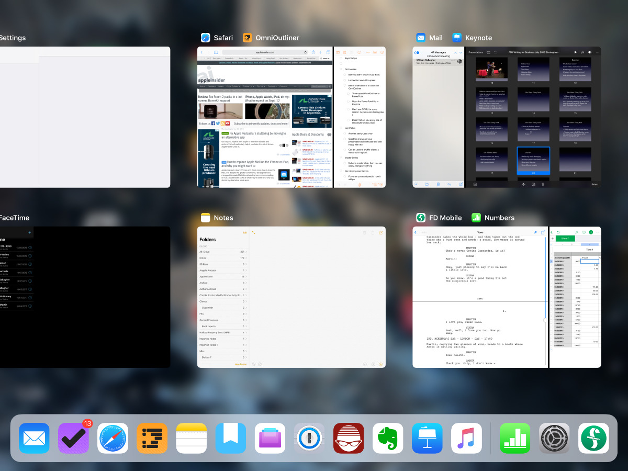Expand All iCloud folder in Notes
628x471 pixels.
[x=223, y=252]
